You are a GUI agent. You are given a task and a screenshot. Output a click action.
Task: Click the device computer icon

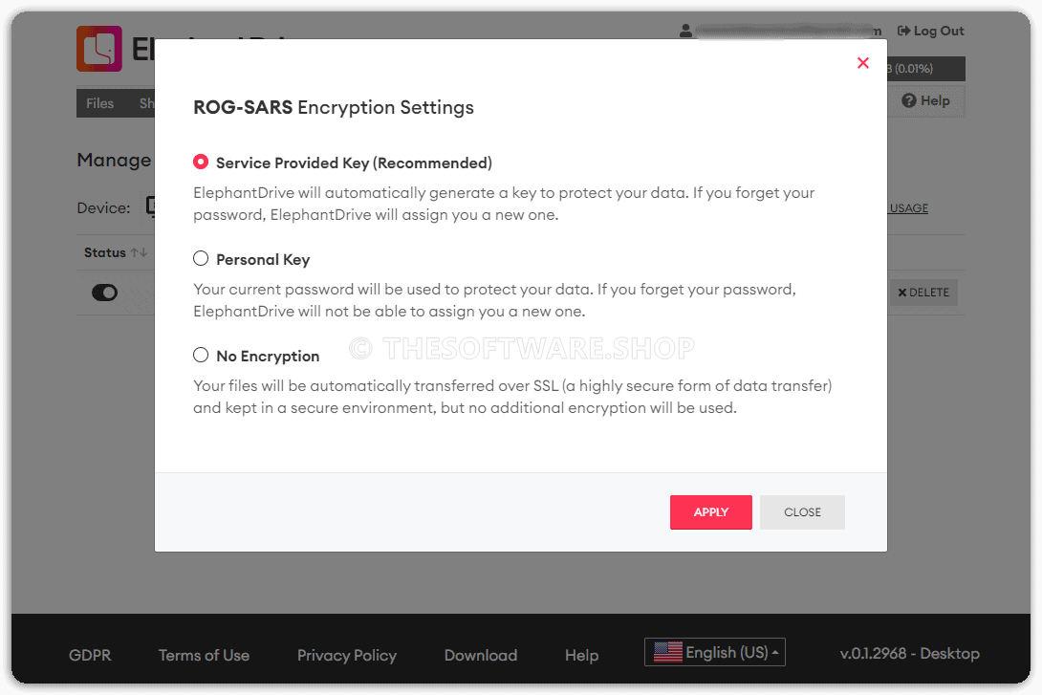tap(150, 207)
